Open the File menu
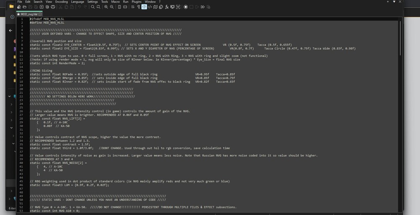 pyautogui.click(x=20, y=2)
